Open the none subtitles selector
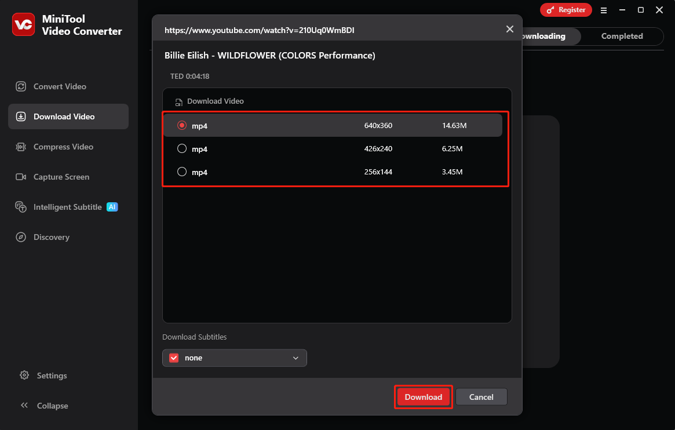This screenshot has height=430, width=675. click(234, 358)
